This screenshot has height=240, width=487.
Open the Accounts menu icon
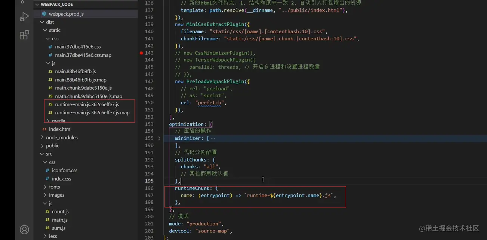(x=24, y=229)
